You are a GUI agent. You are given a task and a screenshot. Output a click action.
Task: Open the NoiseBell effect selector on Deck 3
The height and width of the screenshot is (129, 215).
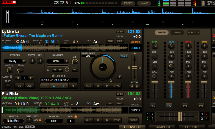click(13, 121)
